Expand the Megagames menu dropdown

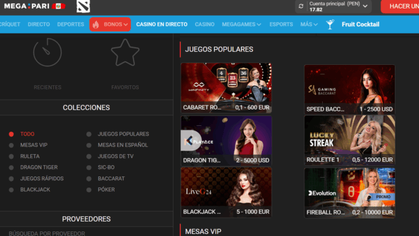pyautogui.click(x=242, y=24)
